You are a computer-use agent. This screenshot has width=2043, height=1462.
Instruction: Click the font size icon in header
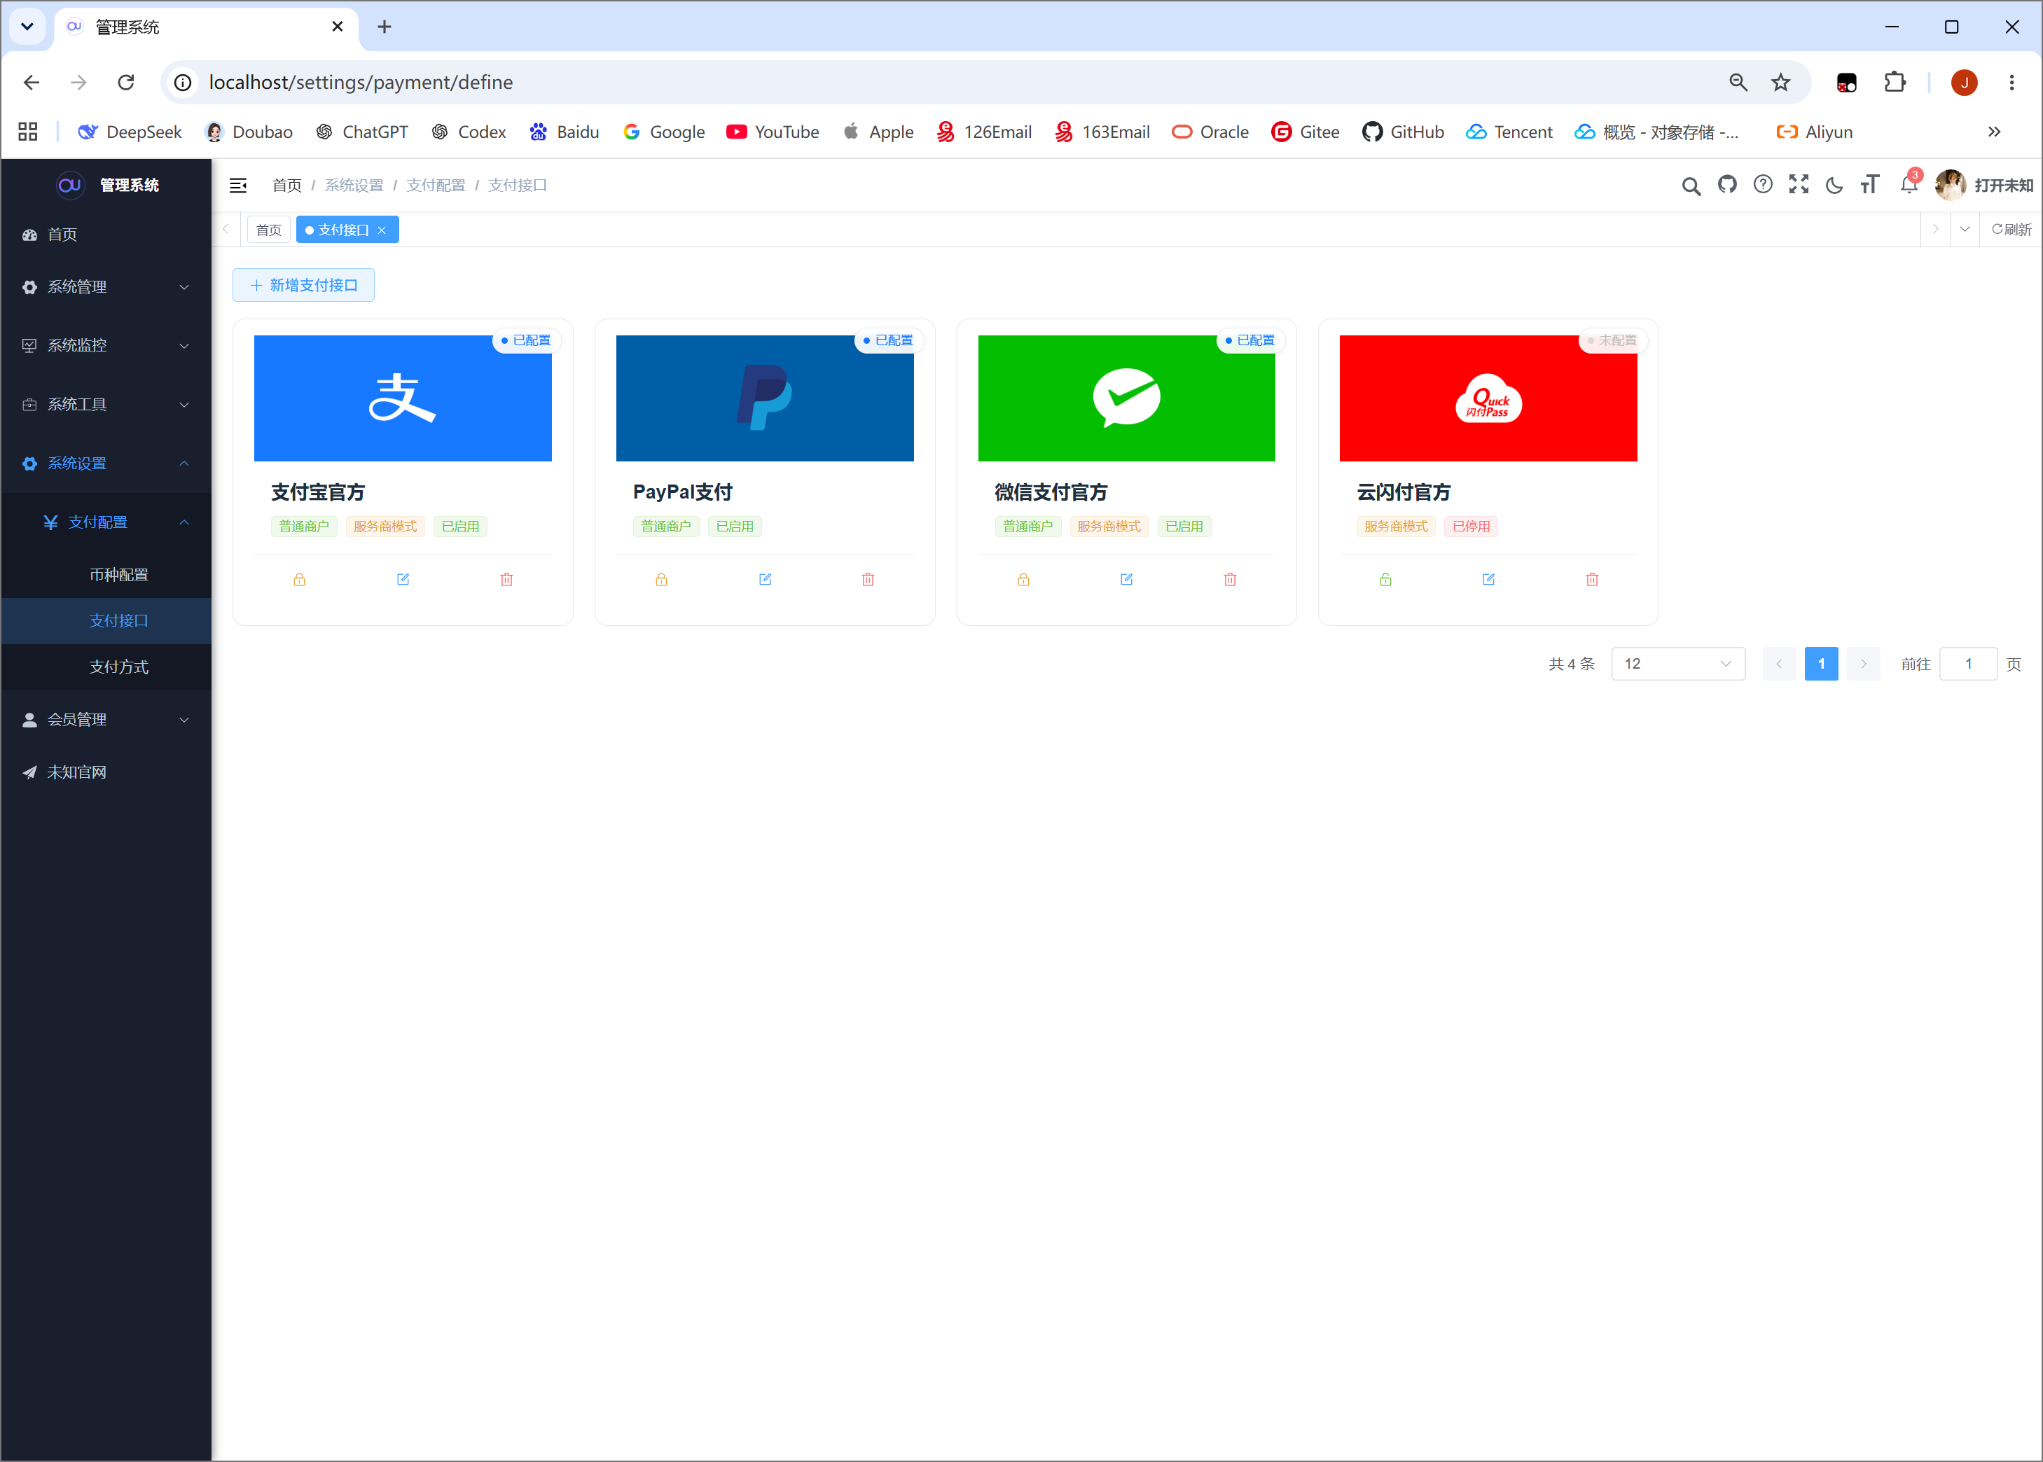tap(1870, 185)
